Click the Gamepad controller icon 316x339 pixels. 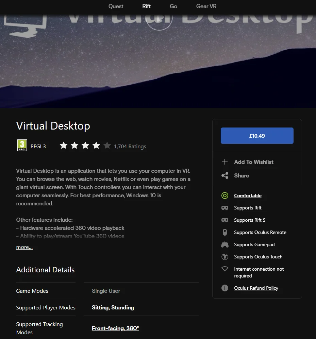pos(225,244)
